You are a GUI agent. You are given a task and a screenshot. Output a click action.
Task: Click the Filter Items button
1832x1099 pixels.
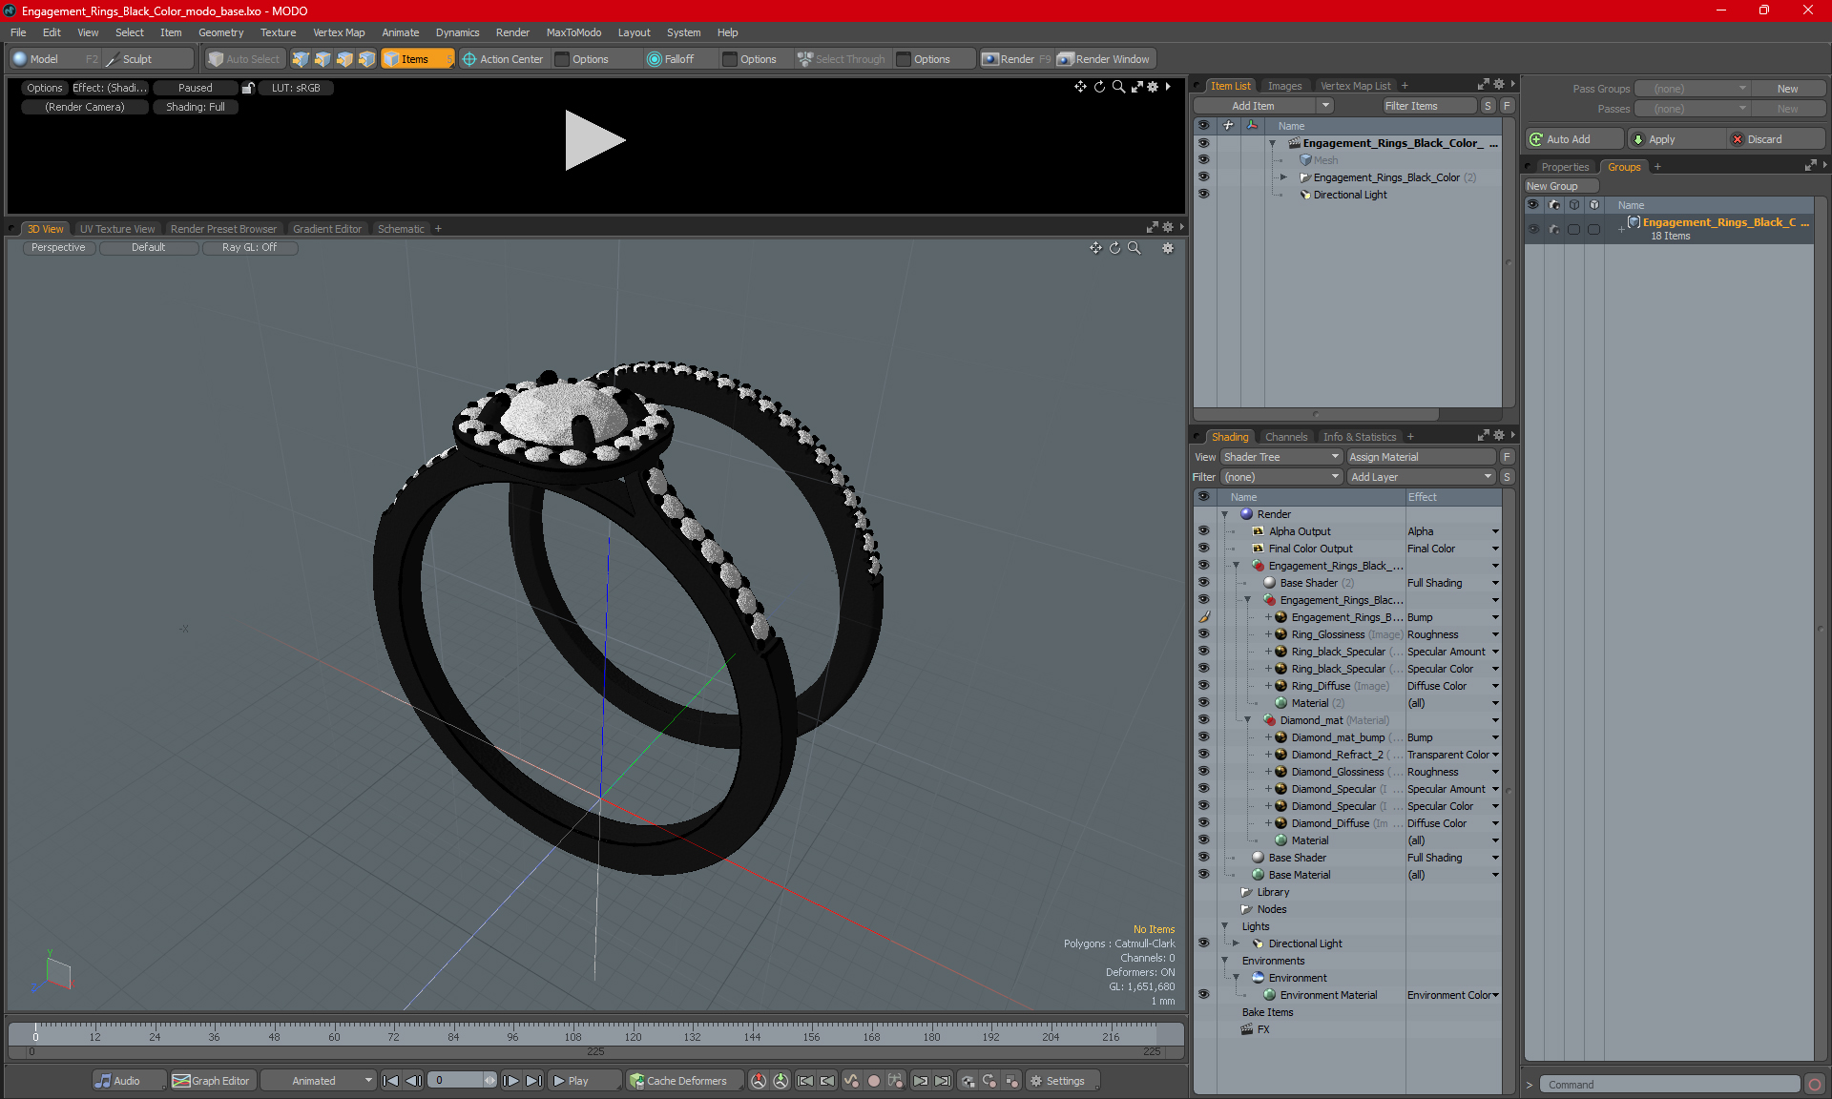pyautogui.click(x=1430, y=106)
